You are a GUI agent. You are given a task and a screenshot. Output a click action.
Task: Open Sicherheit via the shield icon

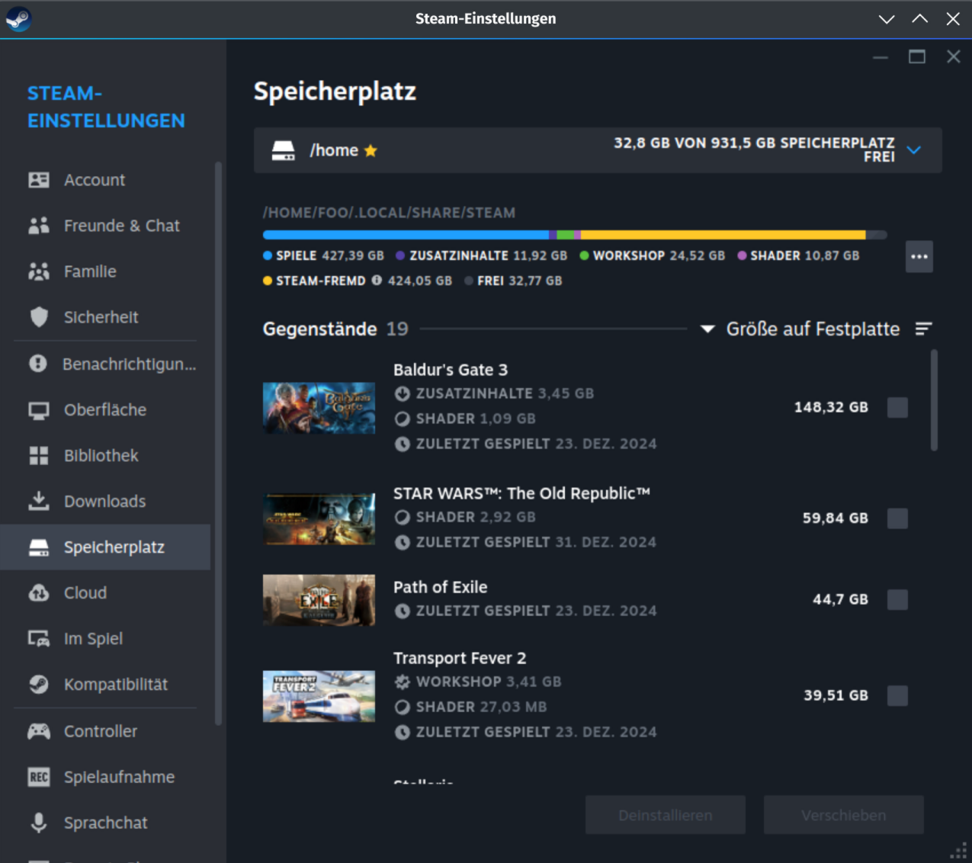click(x=39, y=317)
